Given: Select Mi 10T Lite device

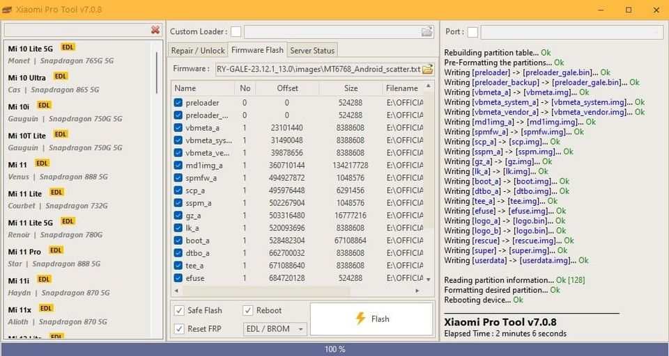Looking at the screenshot, I should 79,141.
